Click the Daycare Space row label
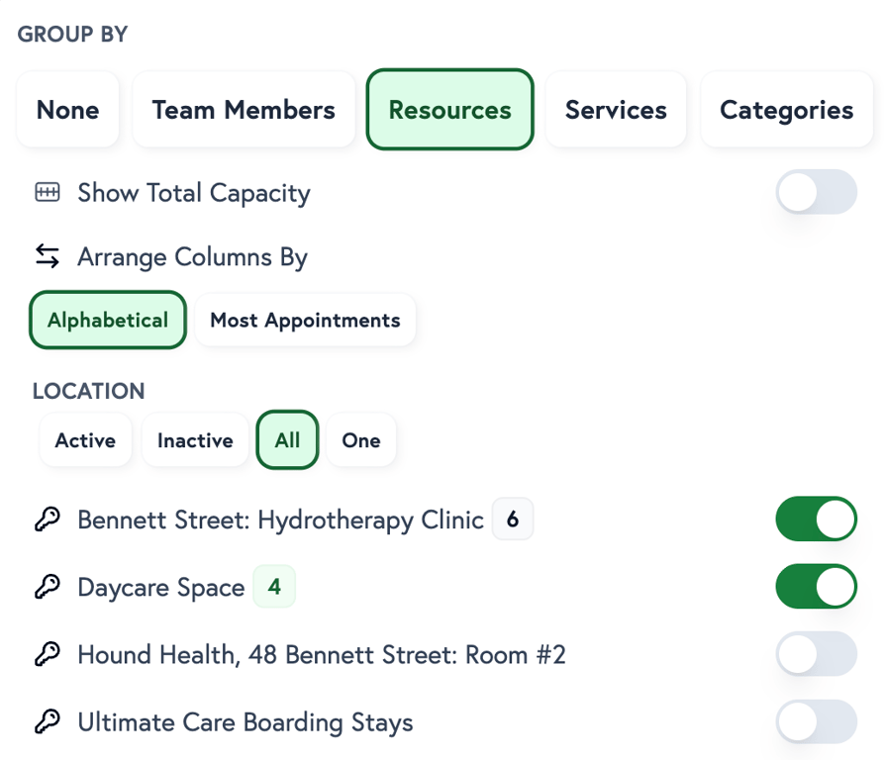Image resolution: width=884 pixels, height=760 pixels. click(160, 586)
